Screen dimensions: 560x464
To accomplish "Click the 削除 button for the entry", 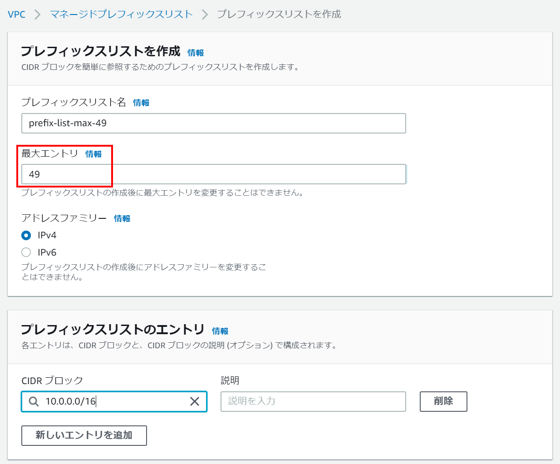I will click(443, 402).
